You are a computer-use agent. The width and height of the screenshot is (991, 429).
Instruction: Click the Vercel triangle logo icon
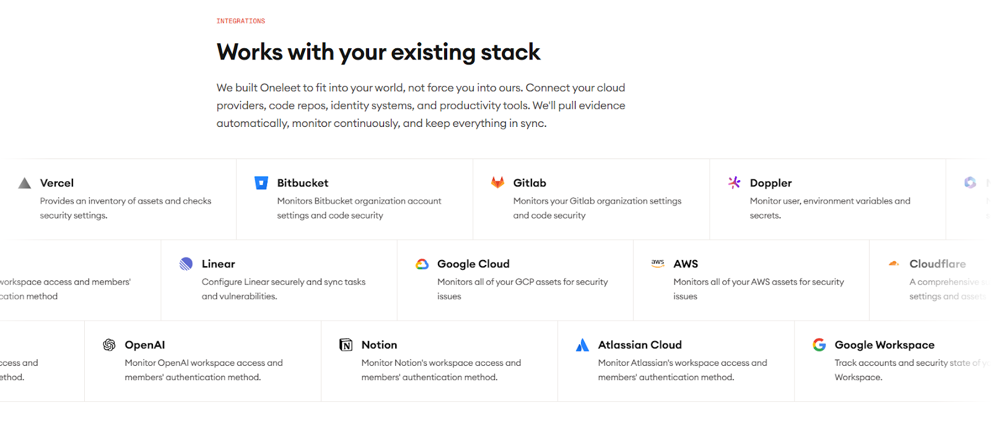[x=25, y=183]
